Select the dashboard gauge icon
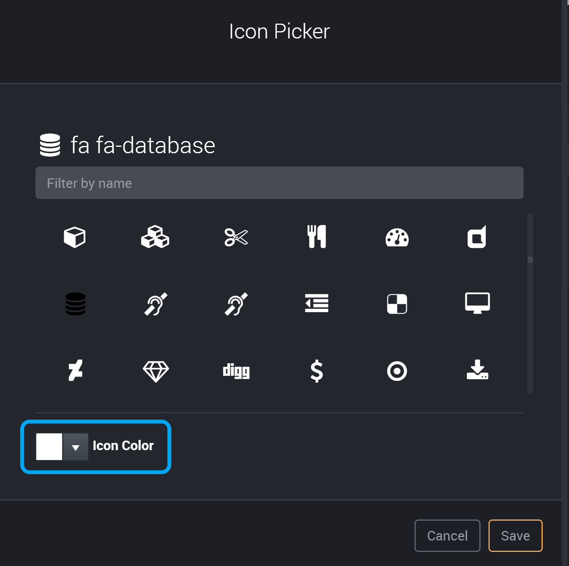Screen dimensions: 569x566 tap(397, 237)
